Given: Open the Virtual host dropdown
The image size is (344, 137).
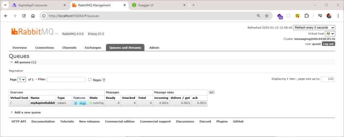Looking at the screenshot, I should click(330, 33).
